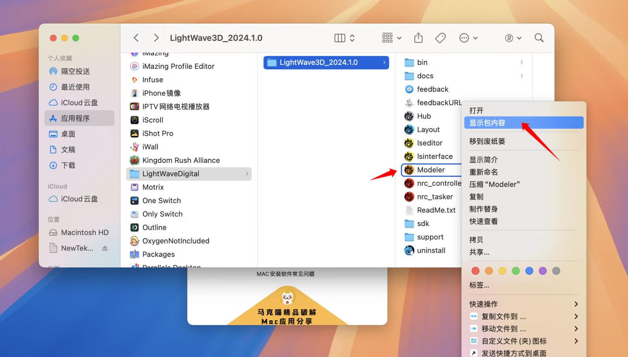Select the iWall app
Viewport: 628px width, 357px height.
pyautogui.click(x=189, y=147)
